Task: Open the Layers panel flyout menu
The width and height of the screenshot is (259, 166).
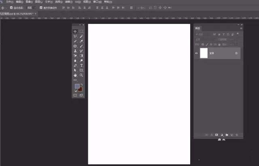Action: (x=241, y=28)
